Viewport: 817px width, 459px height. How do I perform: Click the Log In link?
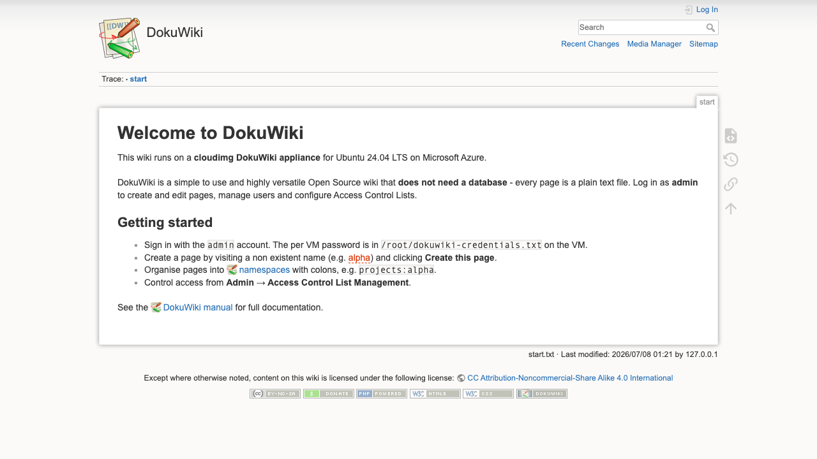[707, 10]
